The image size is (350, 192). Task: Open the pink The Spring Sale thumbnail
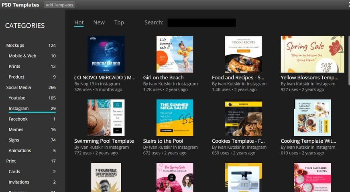175,177
